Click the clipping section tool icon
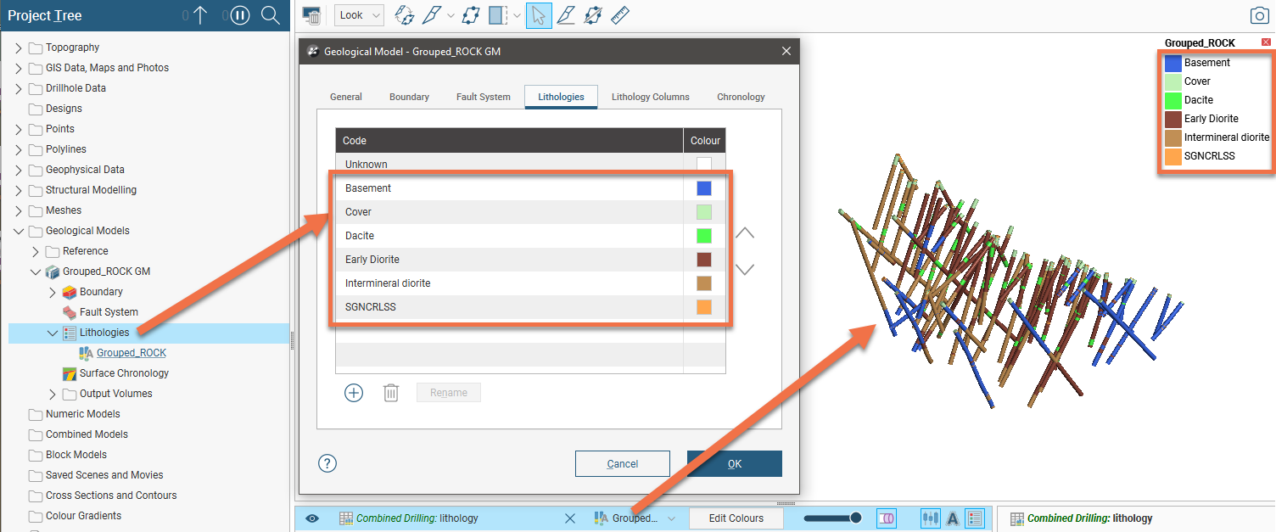 [x=499, y=15]
